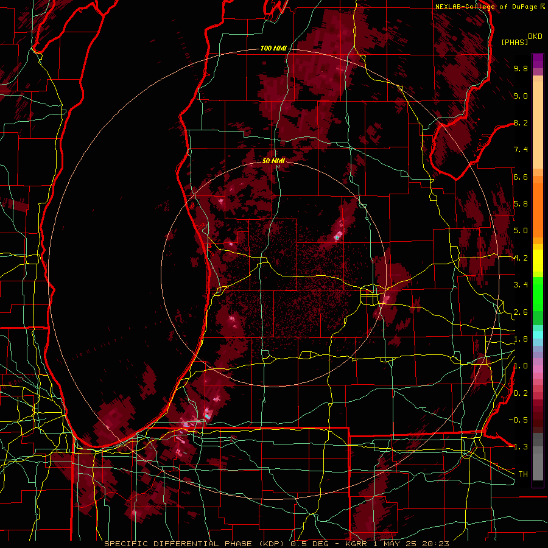Image resolution: width=548 pixels, height=548 pixels.
Task: Click the 9.0 scale value
Action: pos(521,96)
